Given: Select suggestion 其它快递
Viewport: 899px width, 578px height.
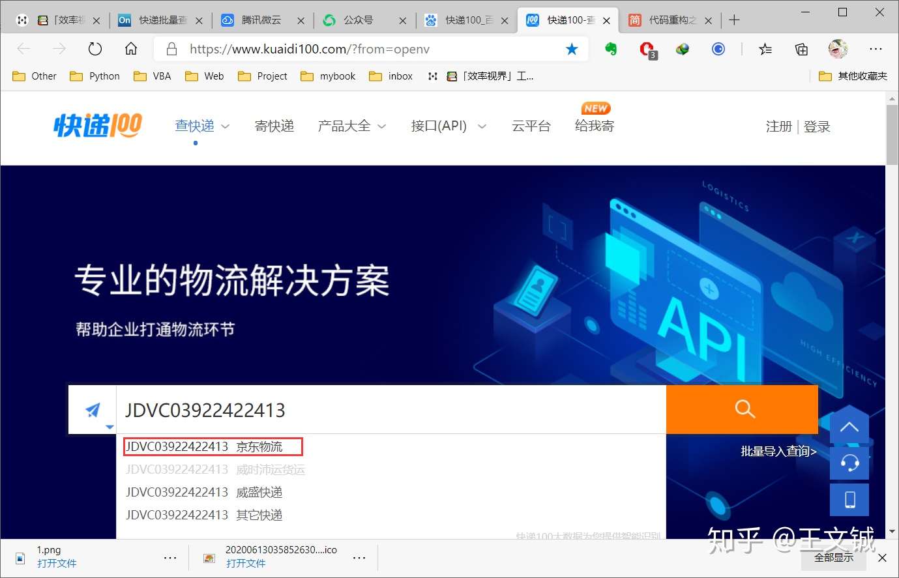Looking at the screenshot, I should click(x=204, y=515).
